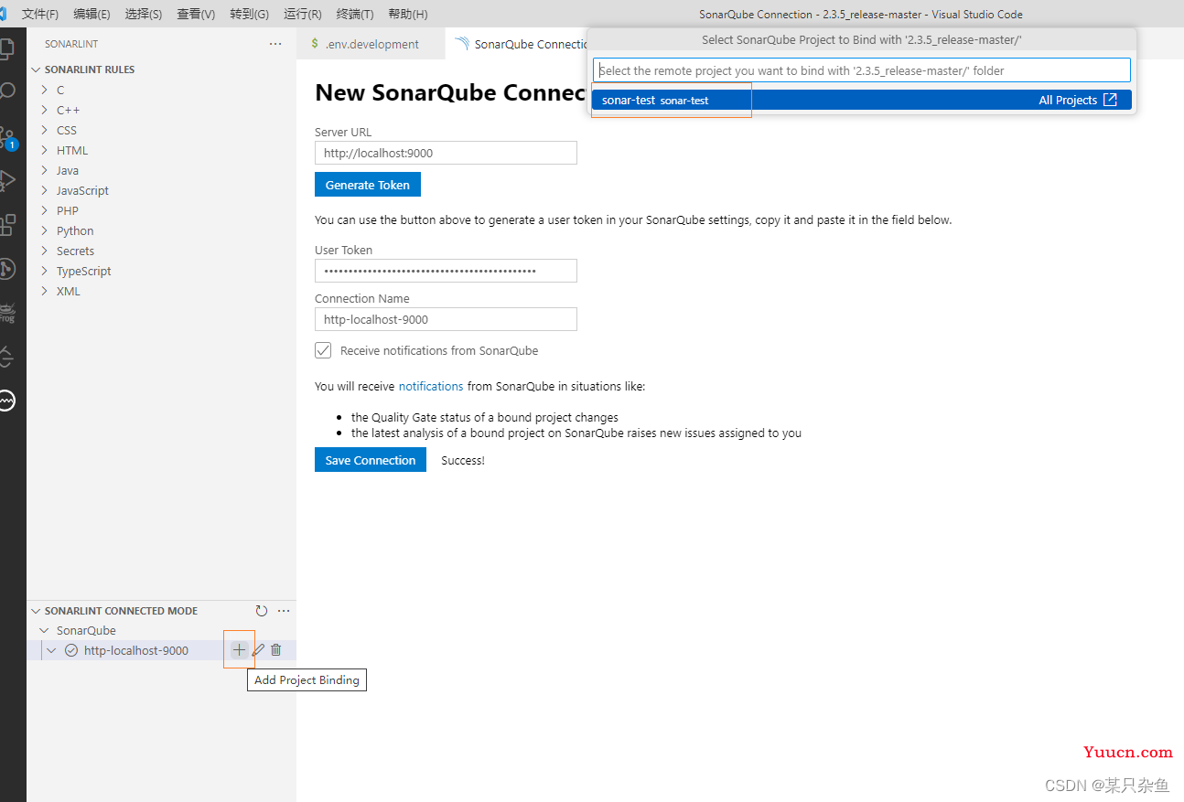Open the Explorer view in activity bar

click(x=6, y=48)
